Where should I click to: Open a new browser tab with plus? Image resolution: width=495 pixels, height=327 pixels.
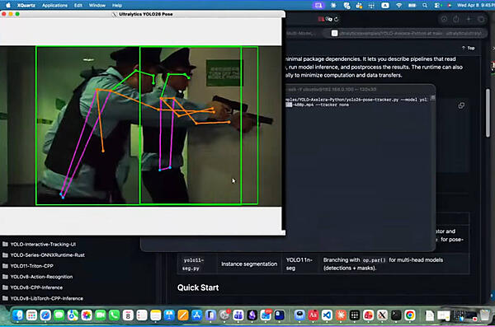click(x=469, y=20)
